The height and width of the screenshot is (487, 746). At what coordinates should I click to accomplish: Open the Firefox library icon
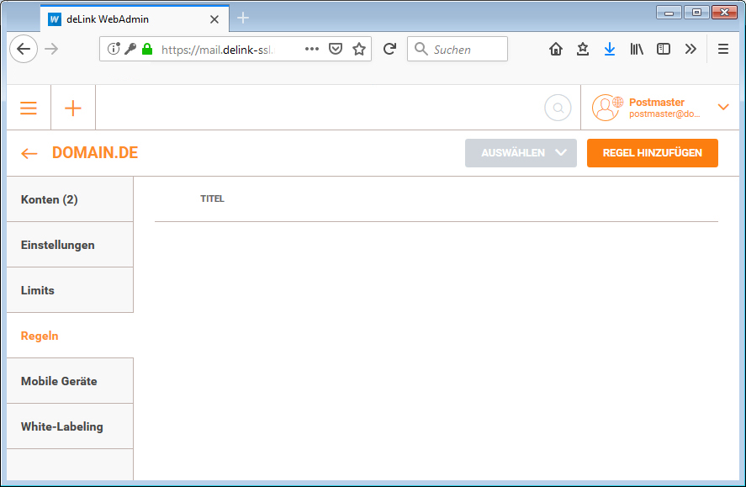point(637,49)
